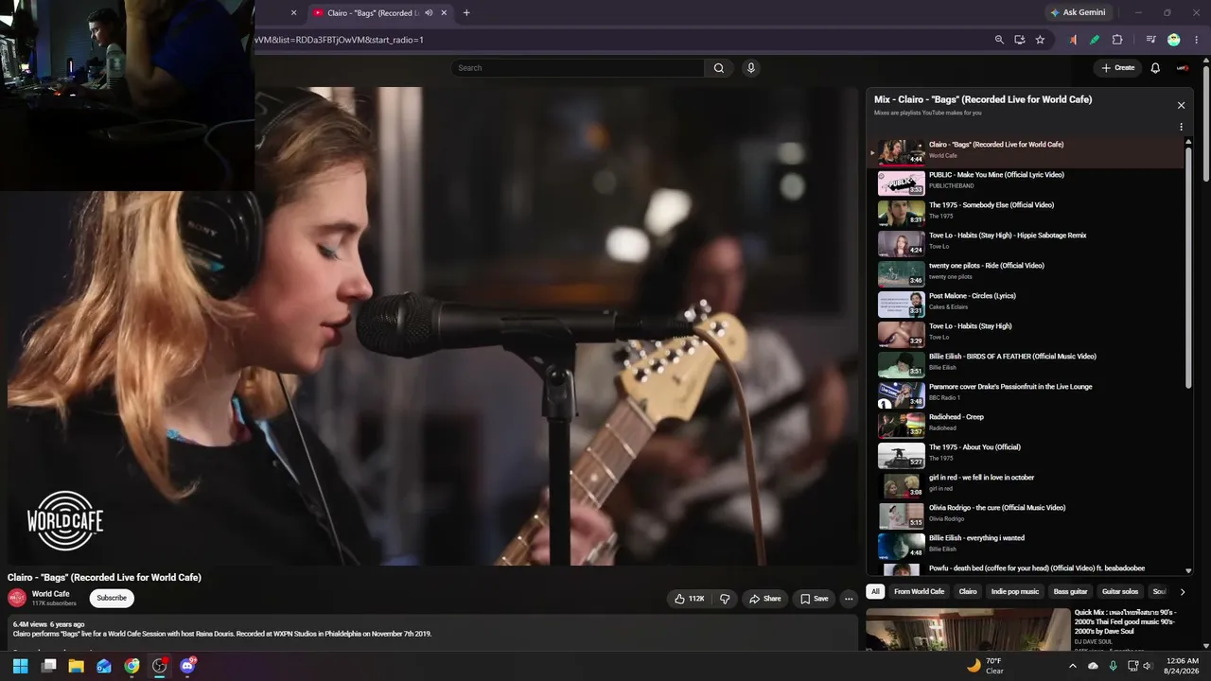1211x681 pixels.
Task: Select the All filter chip
Action: coord(875,592)
